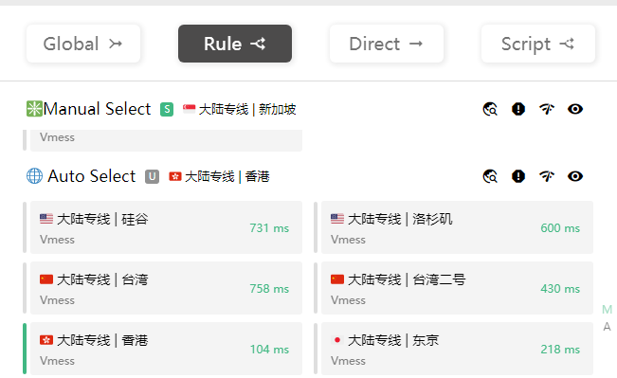Click the error-info icon for Manual Select

[x=518, y=109]
